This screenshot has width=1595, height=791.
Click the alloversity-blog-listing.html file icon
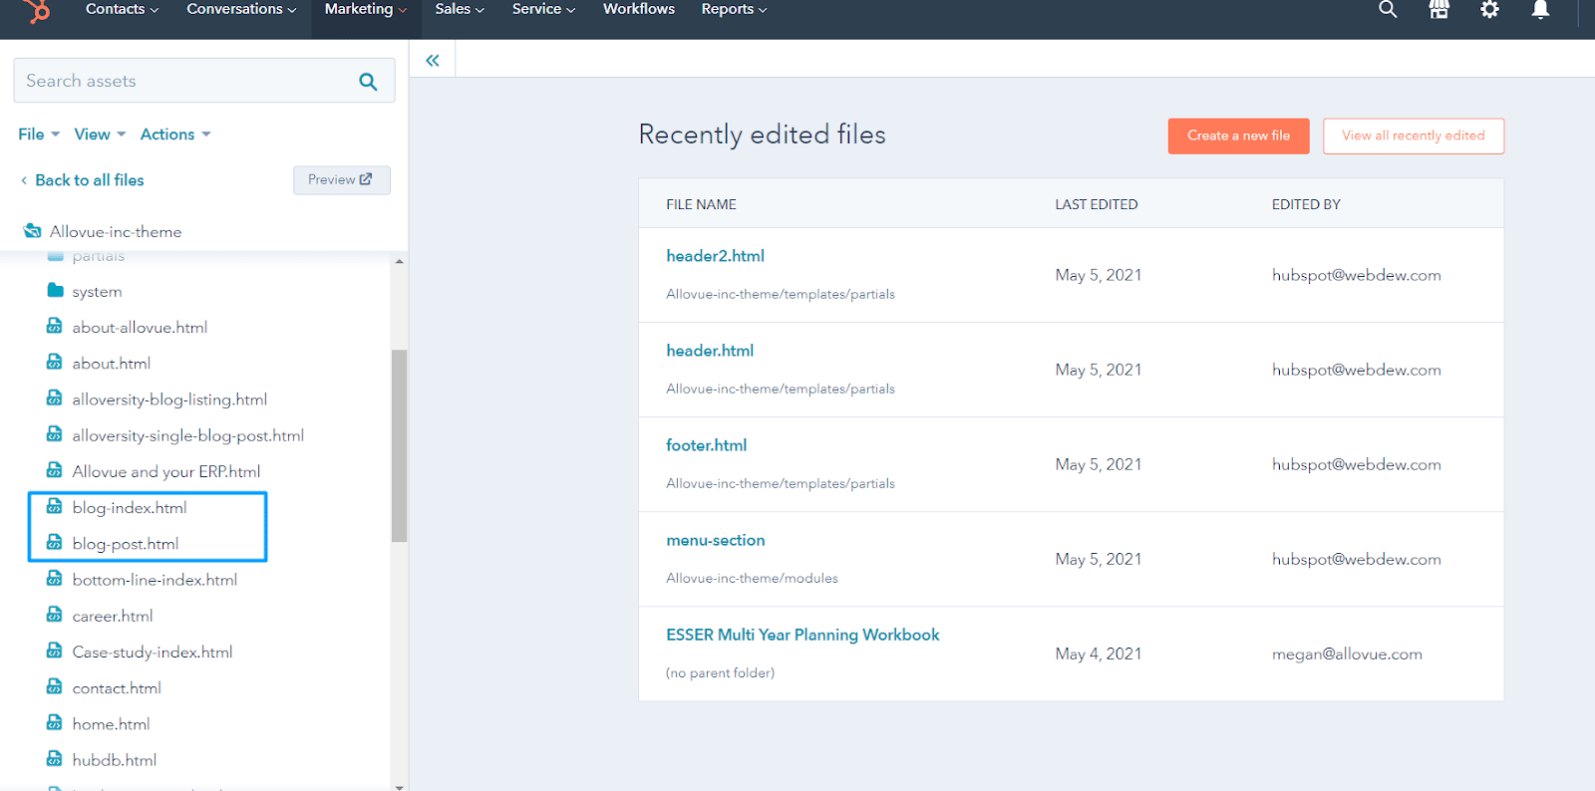[55, 397]
